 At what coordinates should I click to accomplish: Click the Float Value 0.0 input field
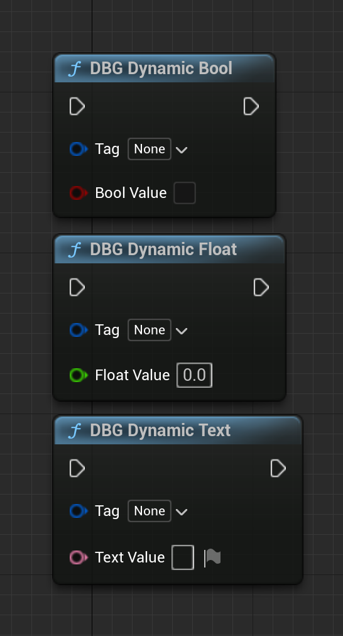pyautogui.click(x=194, y=375)
